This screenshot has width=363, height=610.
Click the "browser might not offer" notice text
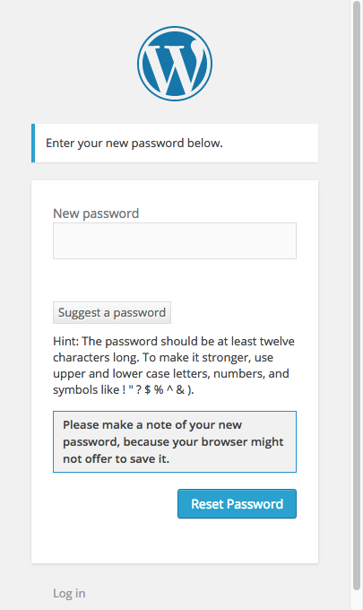pos(173,450)
